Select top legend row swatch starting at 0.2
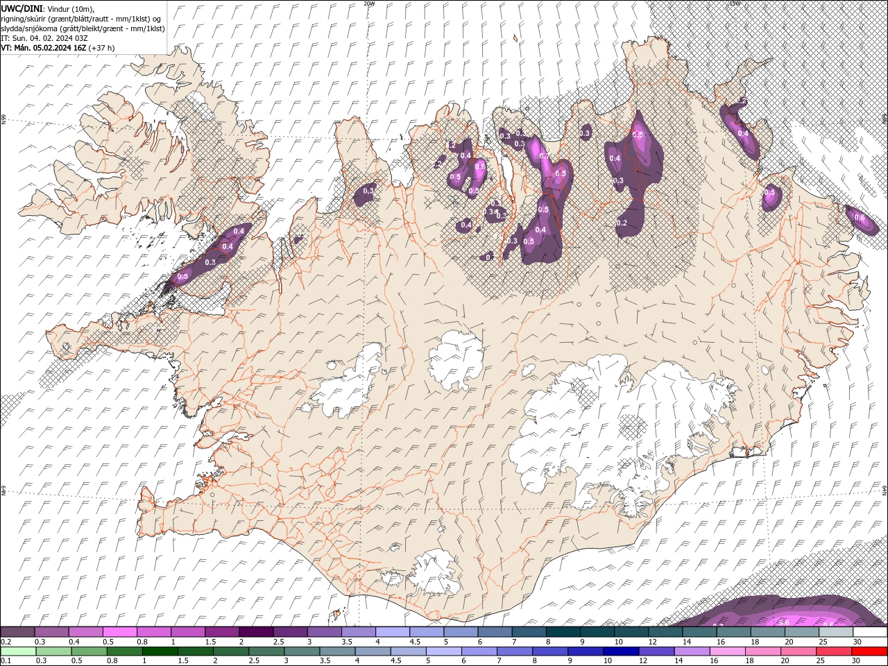This screenshot has height=666, width=888. tap(17, 632)
